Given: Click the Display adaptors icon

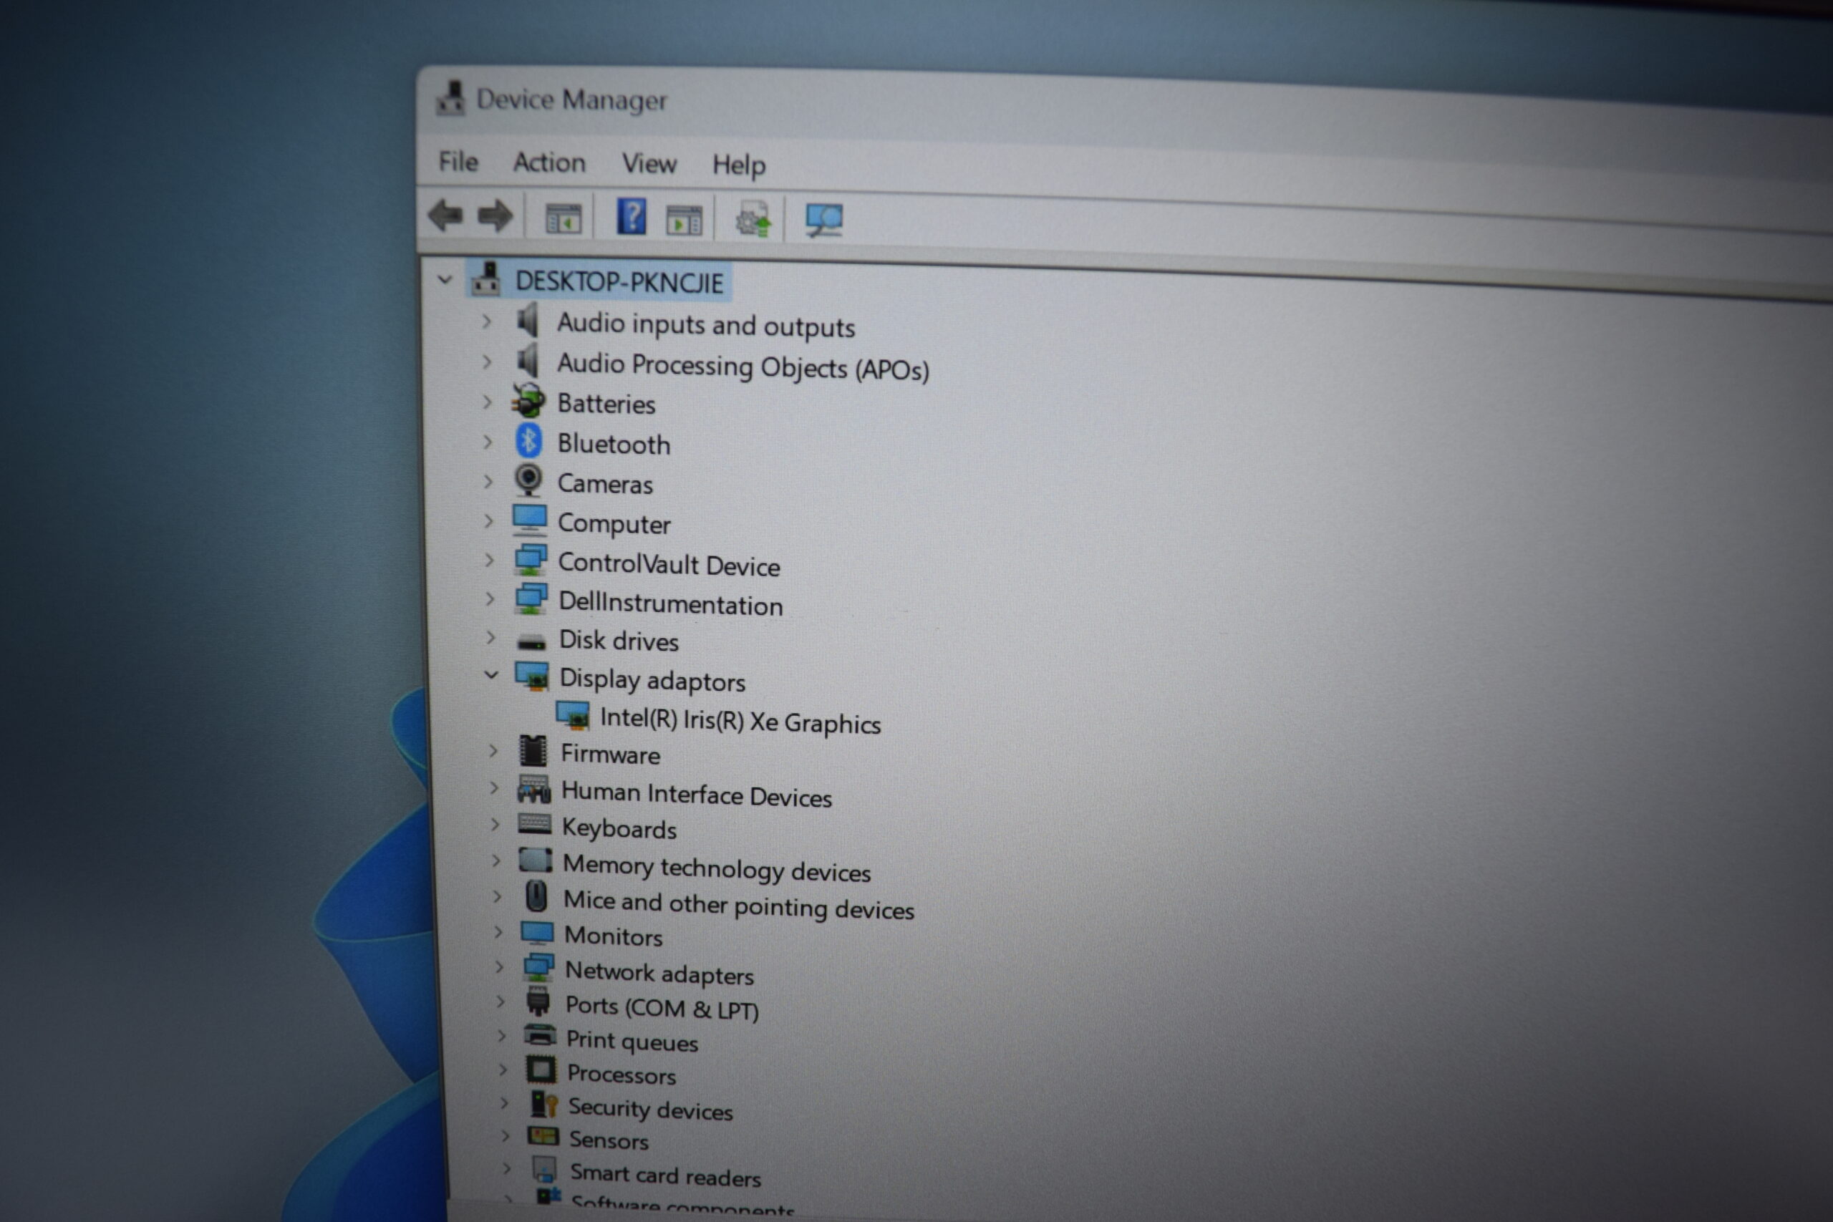Looking at the screenshot, I should click(533, 677).
